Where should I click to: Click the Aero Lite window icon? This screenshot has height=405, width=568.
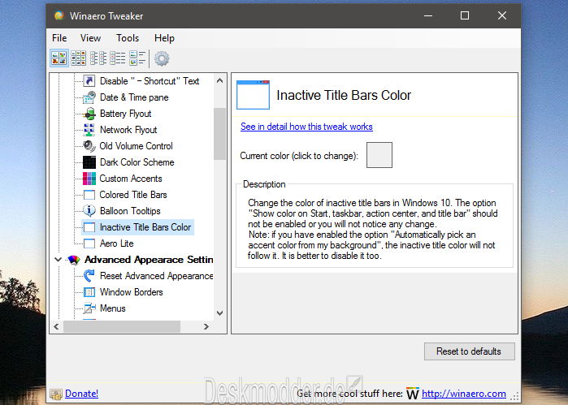(x=89, y=243)
